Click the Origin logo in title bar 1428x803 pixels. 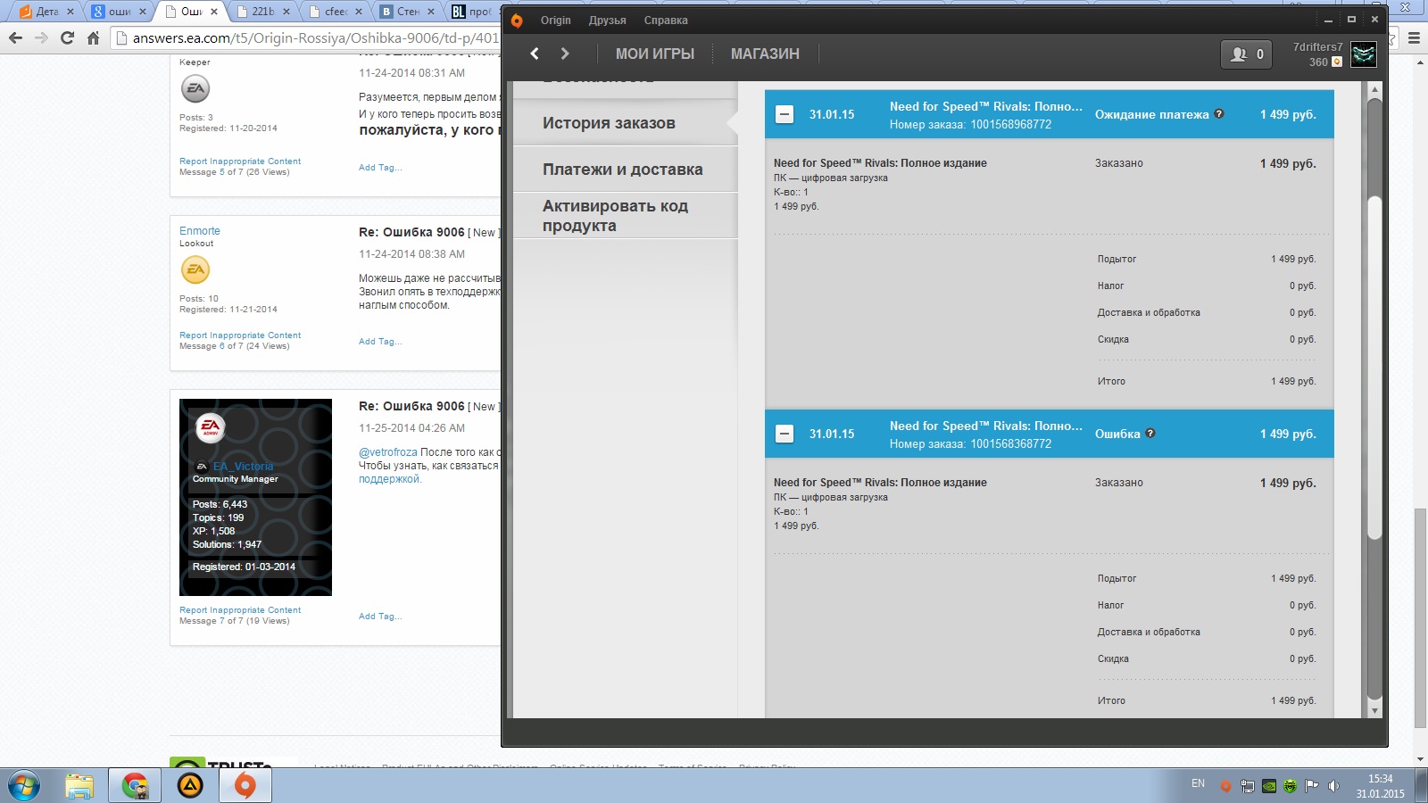tap(517, 21)
